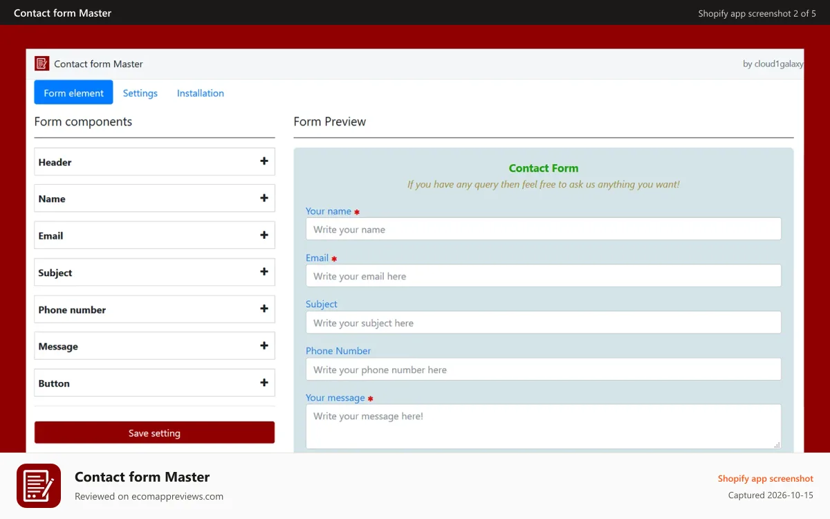This screenshot has width=830, height=519.
Task: Focus the Write your subject here field
Action: [x=544, y=322]
